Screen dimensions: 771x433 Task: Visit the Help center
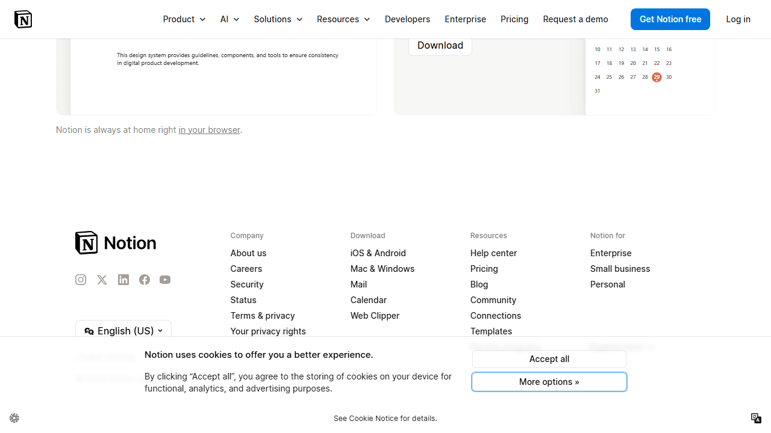[x=494, y=253]
